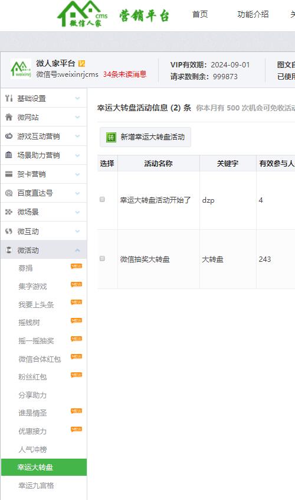The image size is (295, 500).
Task: Select checkbox for 幸运大转盘活动开始了 row
Action: point(102,199)
